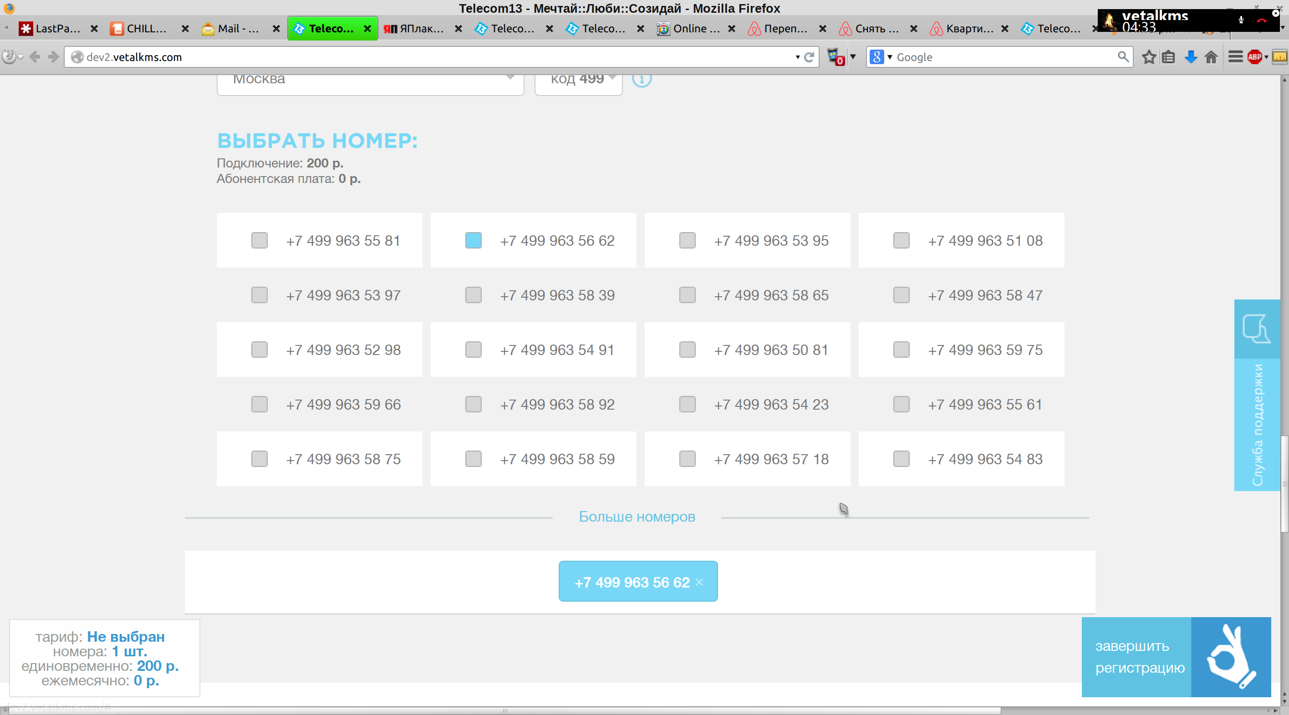The height and width of the screenshot is (715, 1289).
Task: Click the vertical page scrollbar thumb
Action: click(x=1284, y=484)
